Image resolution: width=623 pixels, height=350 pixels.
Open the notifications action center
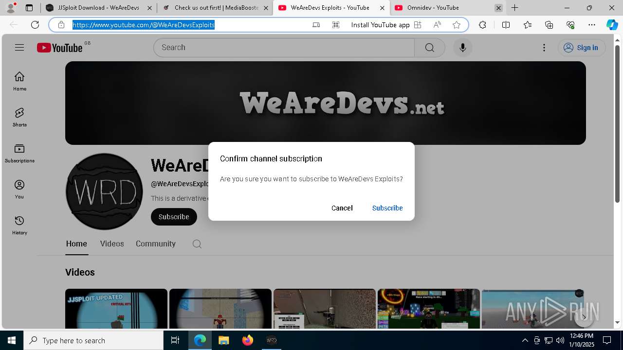point(607,340)
